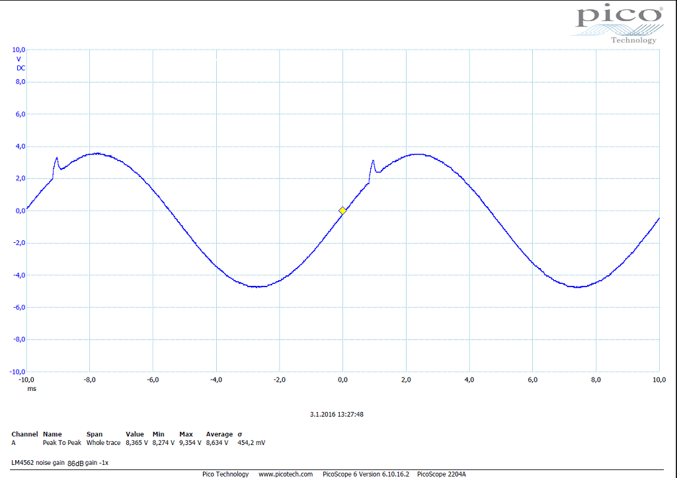Click the "Average" column header
The height and width of the screenshot is (478, 677).
coord(219,434)
